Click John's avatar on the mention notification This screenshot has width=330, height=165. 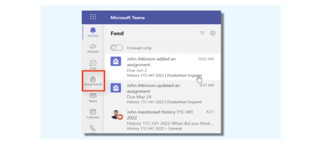(x=116, y=115)
